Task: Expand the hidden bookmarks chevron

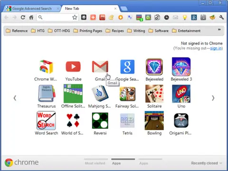Action: click(x=219, y=29)
